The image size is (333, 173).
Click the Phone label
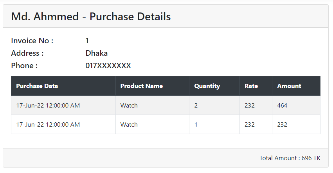(x=24, y=65)
